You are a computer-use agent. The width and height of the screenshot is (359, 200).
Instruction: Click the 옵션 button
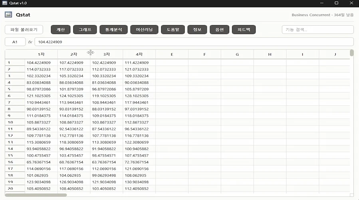(x=219, y=29)
